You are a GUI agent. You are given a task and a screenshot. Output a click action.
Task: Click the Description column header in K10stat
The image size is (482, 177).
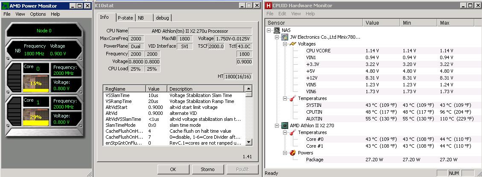pyautogui.click(x=206, y=89)
